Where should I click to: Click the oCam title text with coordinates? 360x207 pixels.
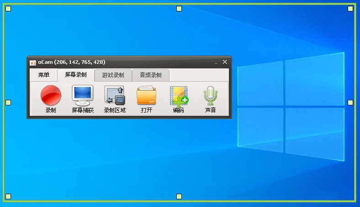pos(72,62)
